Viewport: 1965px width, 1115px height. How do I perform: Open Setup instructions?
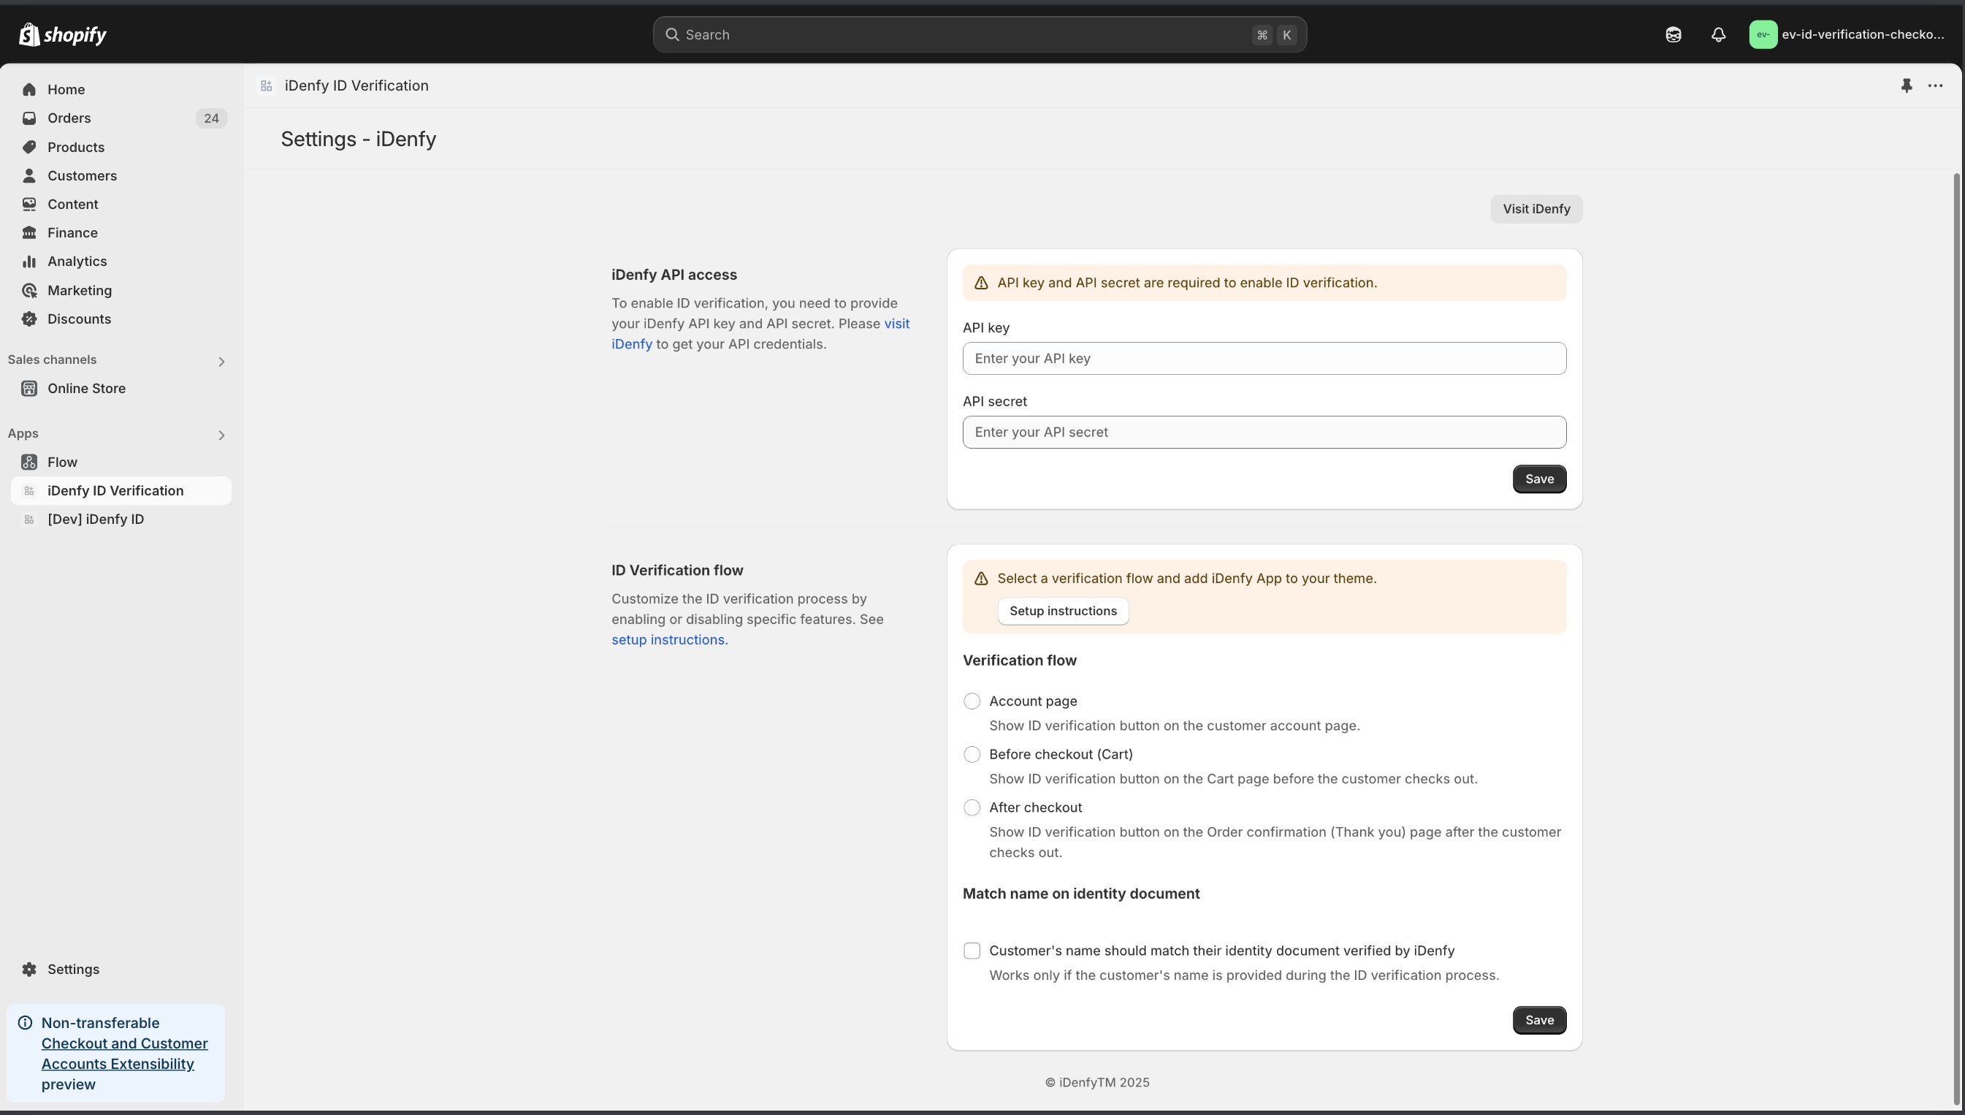(x=1063, y=610)
